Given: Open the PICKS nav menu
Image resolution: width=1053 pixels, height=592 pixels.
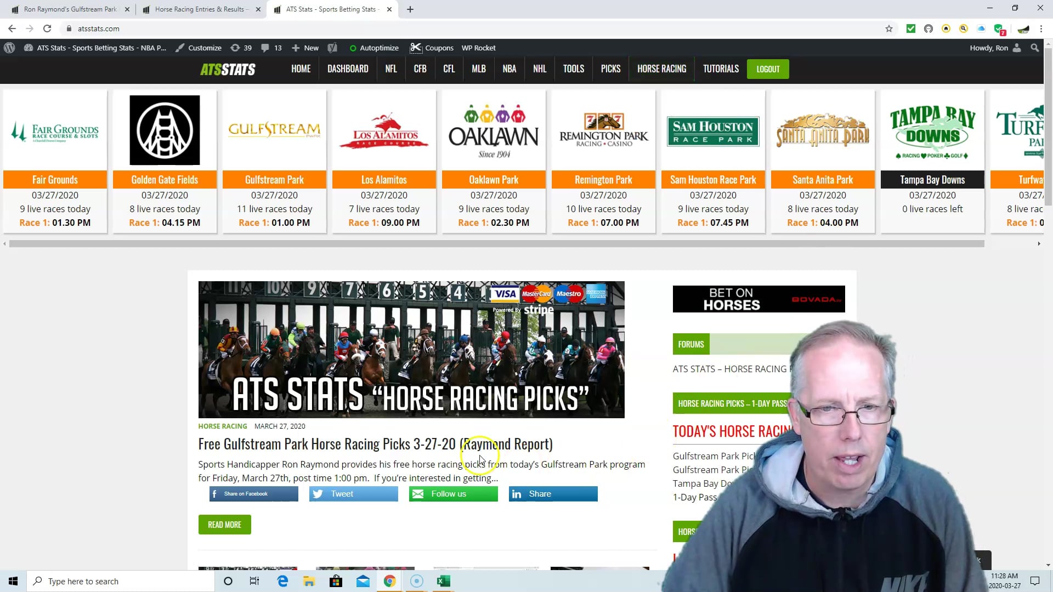Looking at the screenshot, I should [x=610, y=69].
